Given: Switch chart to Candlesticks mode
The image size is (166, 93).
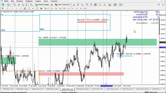Looking at the screenshot, I should [78, 5].
